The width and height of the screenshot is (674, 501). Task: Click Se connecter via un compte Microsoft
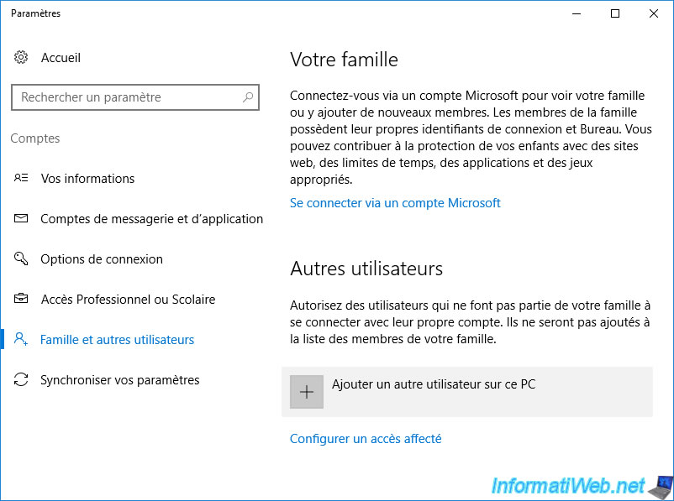click(x=395, y=202)
